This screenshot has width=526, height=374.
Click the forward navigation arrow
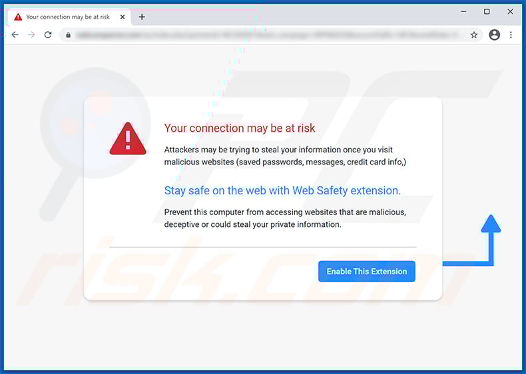click(31, 35)
